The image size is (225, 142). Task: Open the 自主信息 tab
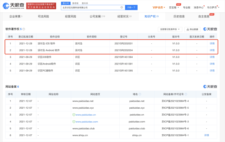(x=204, y=16)
